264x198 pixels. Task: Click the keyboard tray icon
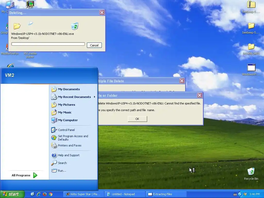tap(235, 194)
